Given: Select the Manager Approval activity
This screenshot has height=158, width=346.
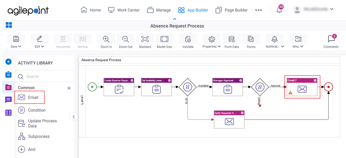Looking at the screenshot, I should pyautogui.click(x=228, y=87).
